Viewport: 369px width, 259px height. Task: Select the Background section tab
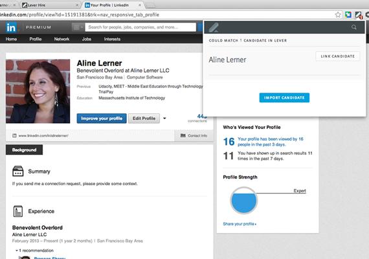[24, 150]
